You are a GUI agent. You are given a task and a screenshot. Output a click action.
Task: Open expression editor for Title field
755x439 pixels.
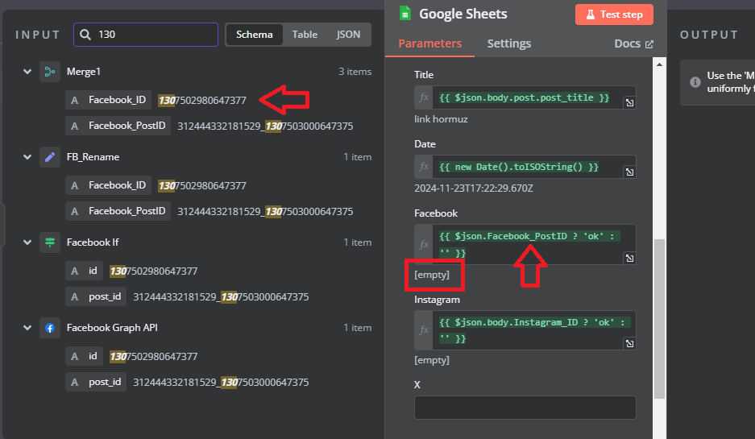pos(629,102)
